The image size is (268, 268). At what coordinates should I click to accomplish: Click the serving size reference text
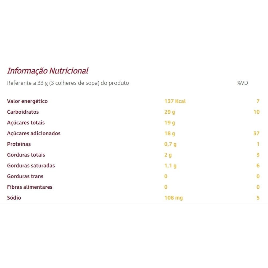pyautogui.click(x=68, y=83)
